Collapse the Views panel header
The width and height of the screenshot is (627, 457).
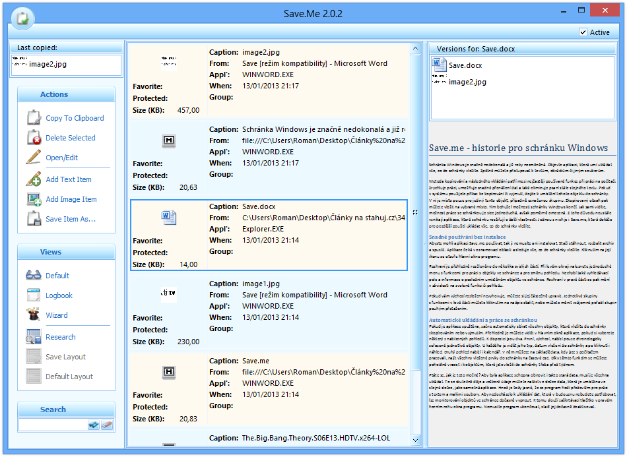66,252
